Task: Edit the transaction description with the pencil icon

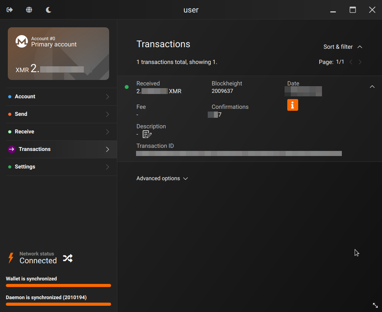Action: pos(147,134)
